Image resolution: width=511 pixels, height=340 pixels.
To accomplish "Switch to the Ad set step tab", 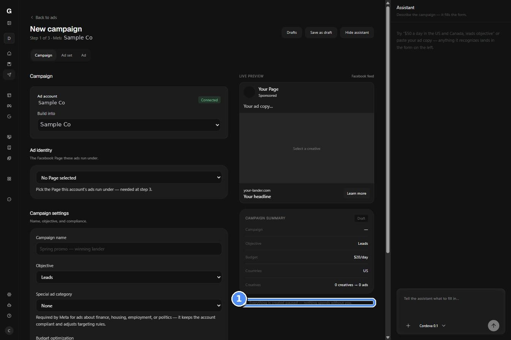I will pyautogui.click(x=66, y=55).
